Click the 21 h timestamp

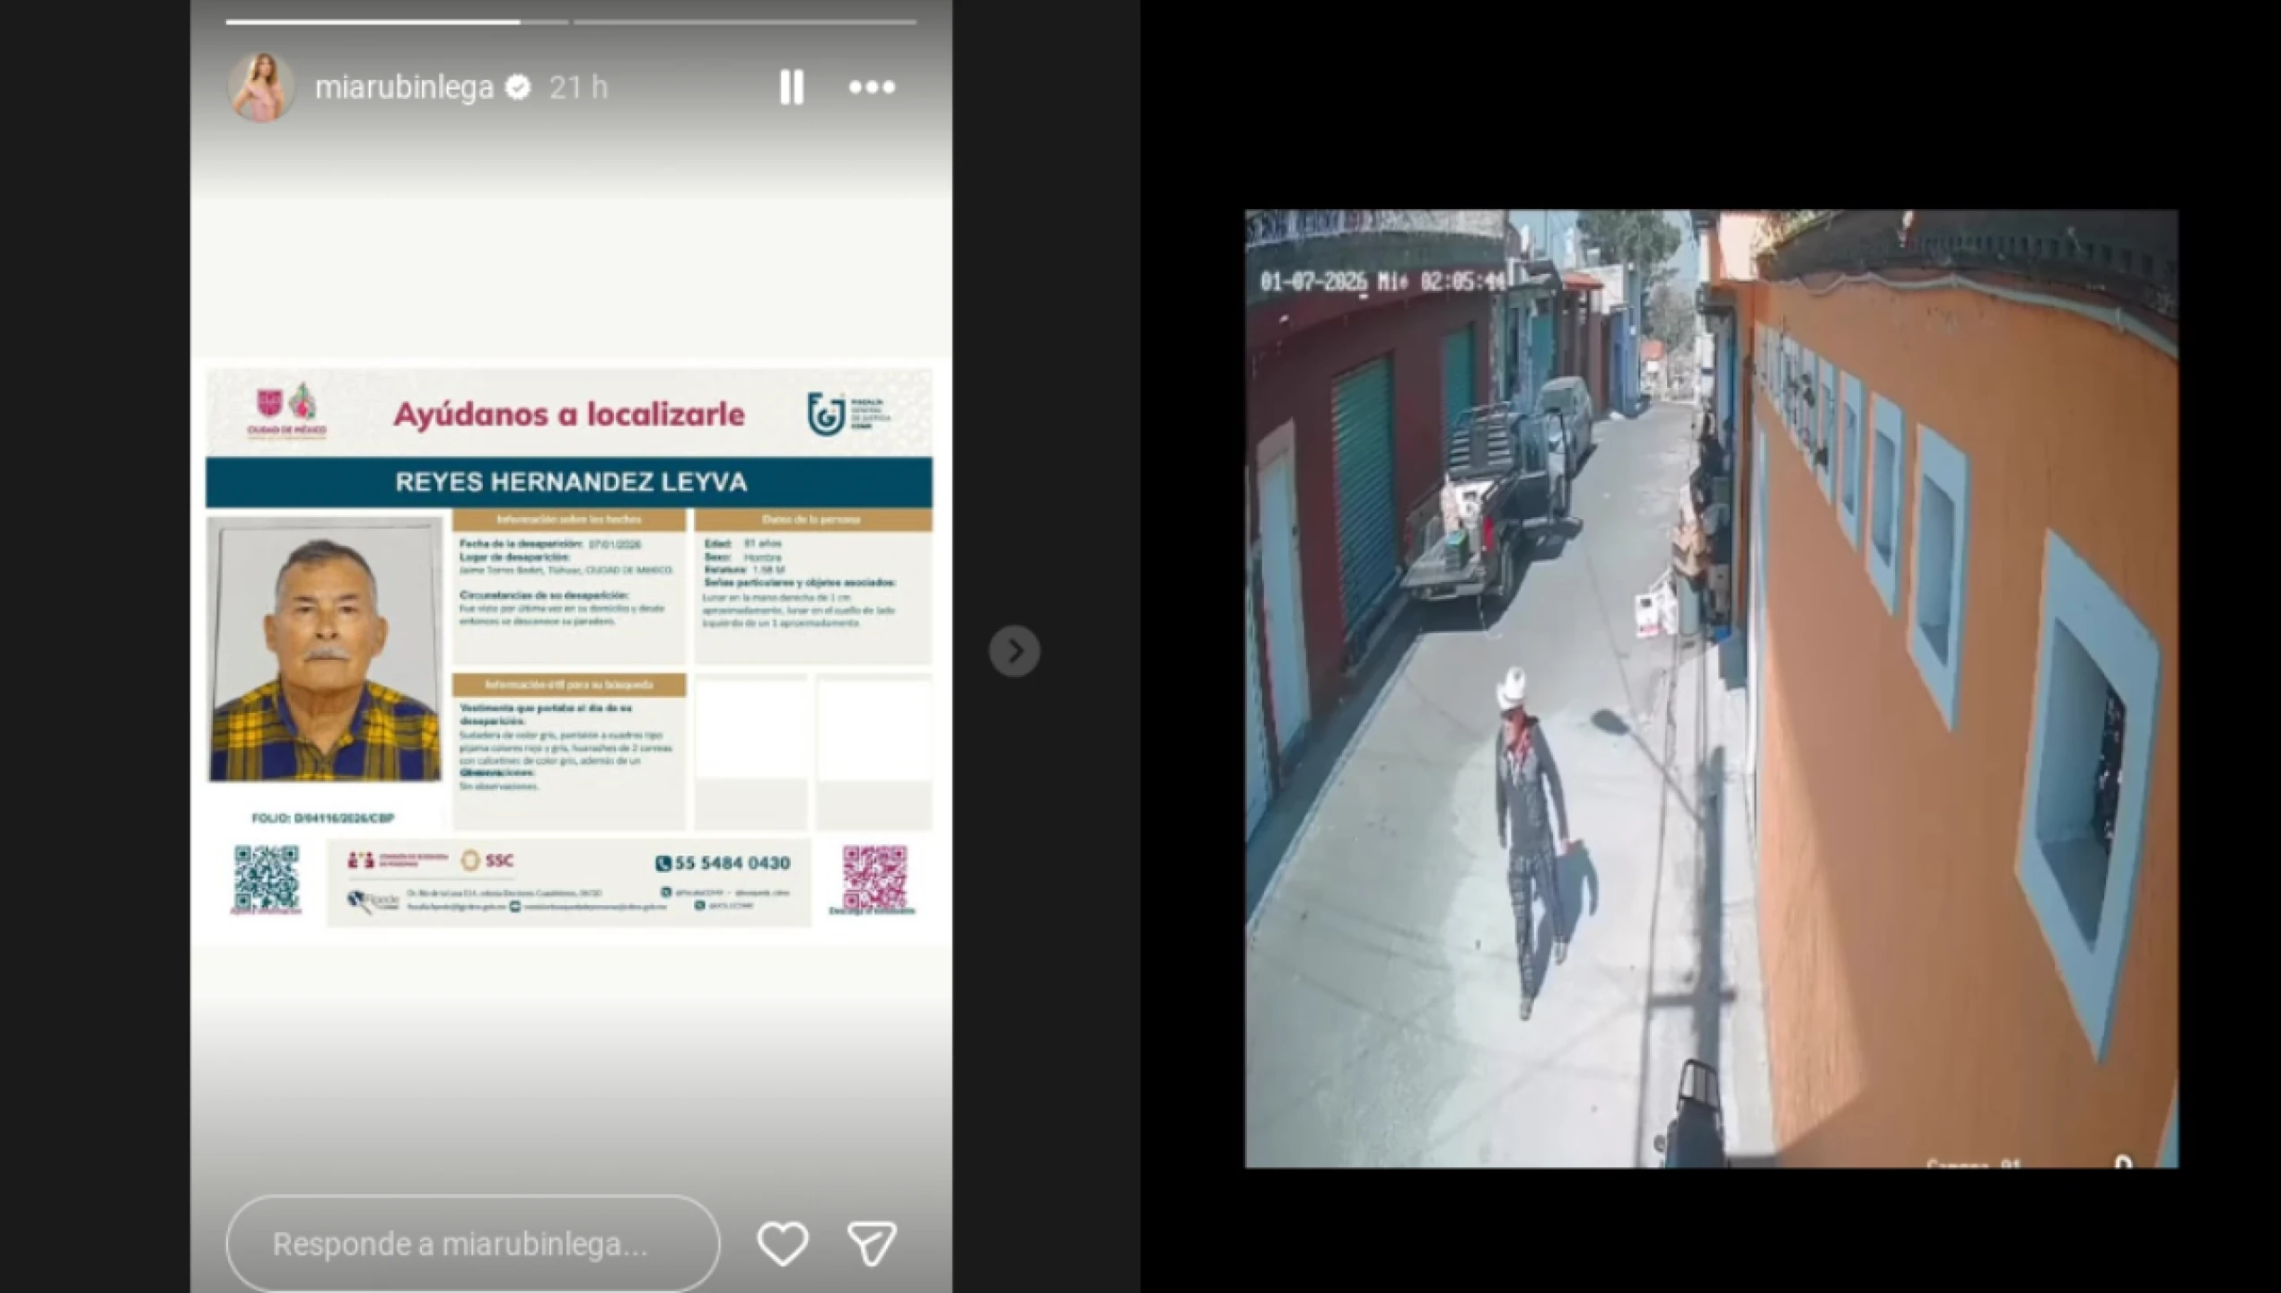click(578, 87)
